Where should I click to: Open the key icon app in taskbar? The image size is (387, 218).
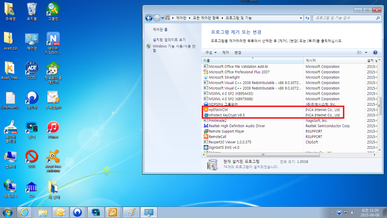click(112, 212)
